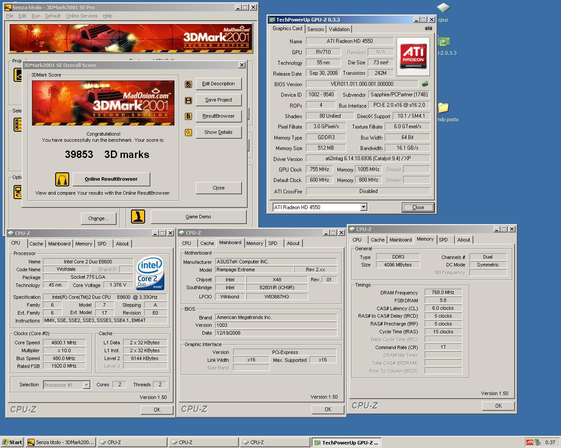
Task: Click the Intel Core 2 Duo logo
Action: point(150,274)
